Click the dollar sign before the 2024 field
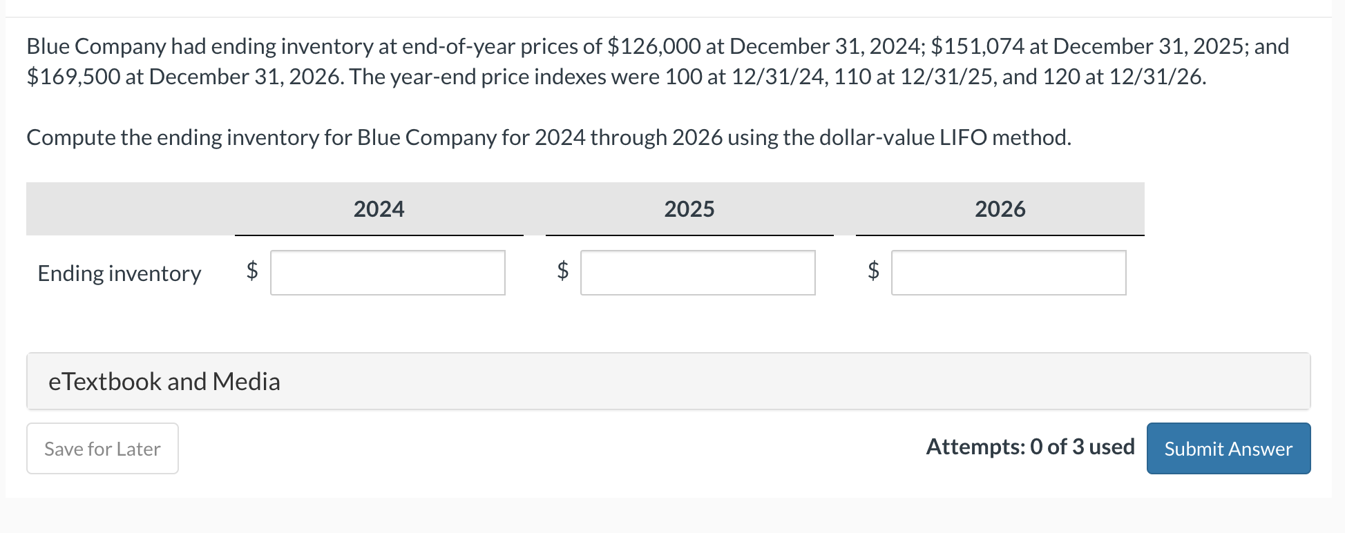 [252, 270]
